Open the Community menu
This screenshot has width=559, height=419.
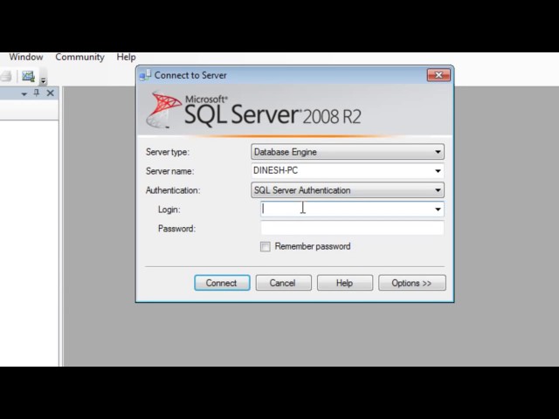(79, 57)
